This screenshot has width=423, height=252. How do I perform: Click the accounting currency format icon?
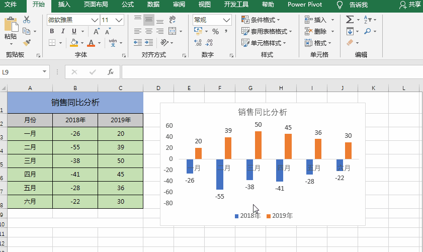tap(198, 31)
